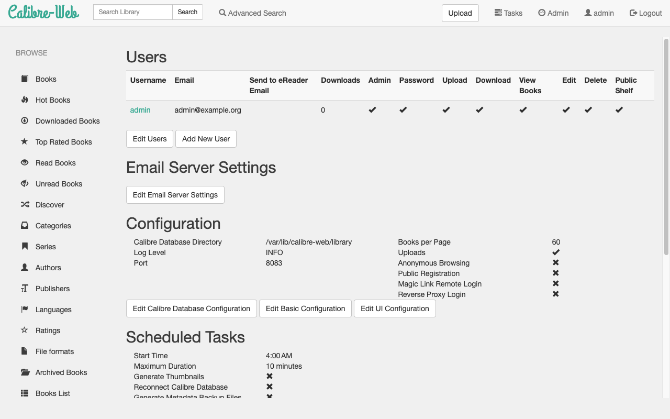This screenshot has height=419, width=670.
Task: Click the Reverse Proxy Login X mark
Action: point(556,294)
